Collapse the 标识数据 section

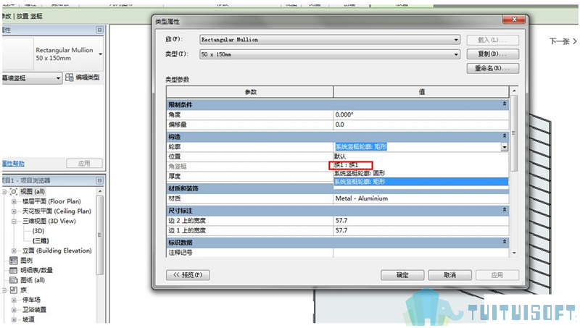coord(504,242)
